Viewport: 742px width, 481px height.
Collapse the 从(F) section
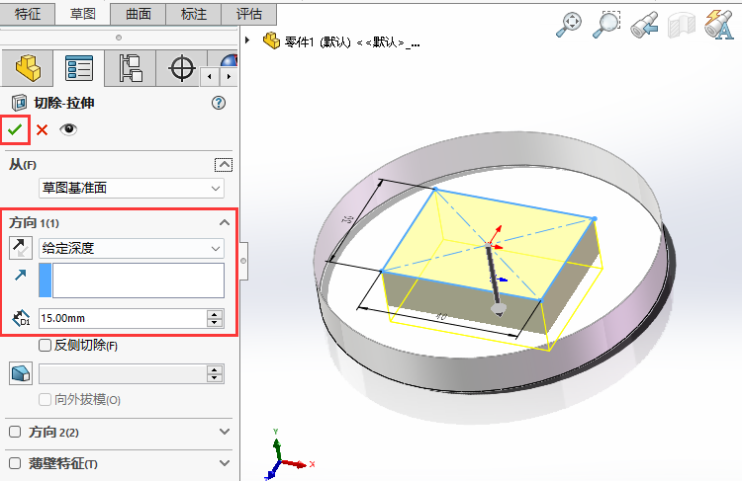[x=224, y=165]
